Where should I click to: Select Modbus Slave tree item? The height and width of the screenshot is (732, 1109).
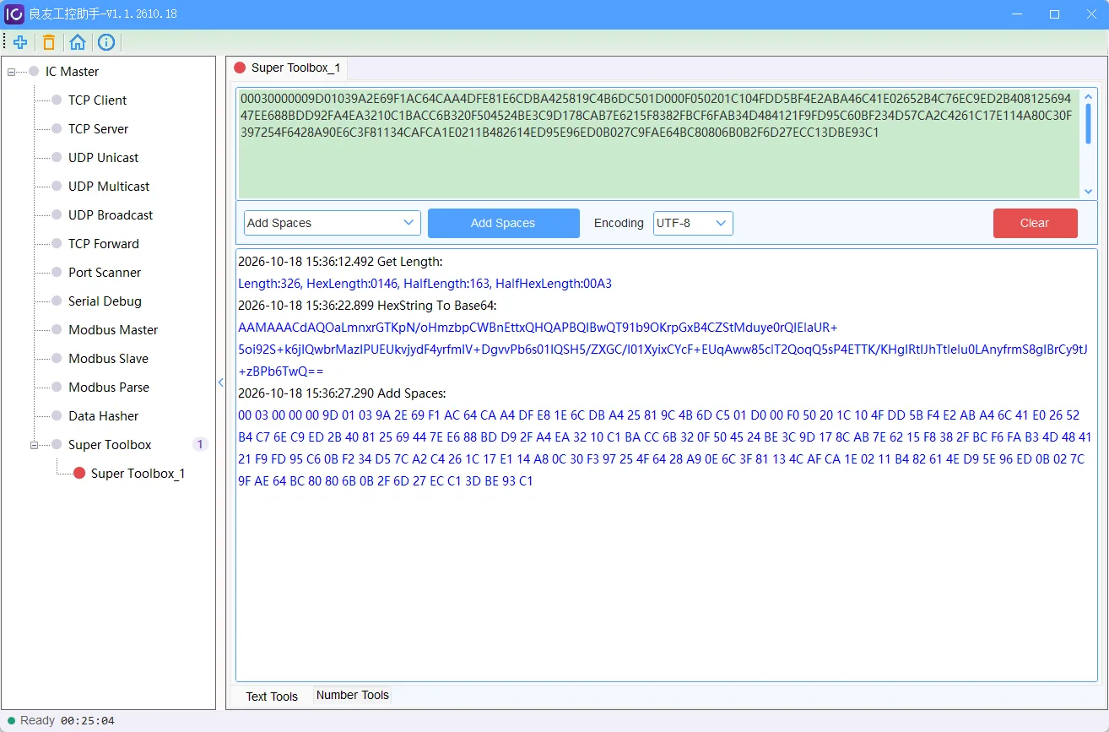click(108, 359)
